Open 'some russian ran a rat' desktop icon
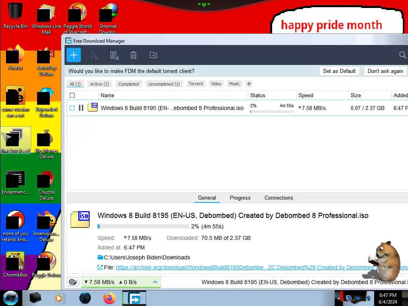 coord(16,102)
